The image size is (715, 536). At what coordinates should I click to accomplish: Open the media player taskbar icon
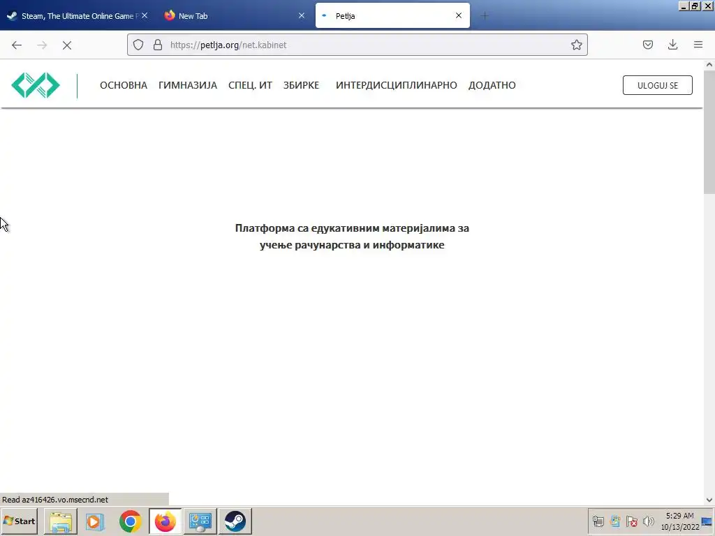(95, 521)
